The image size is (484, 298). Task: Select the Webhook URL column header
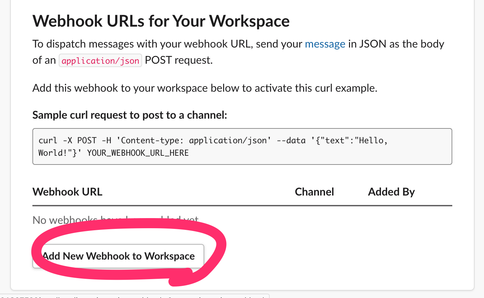pos(68,192)
